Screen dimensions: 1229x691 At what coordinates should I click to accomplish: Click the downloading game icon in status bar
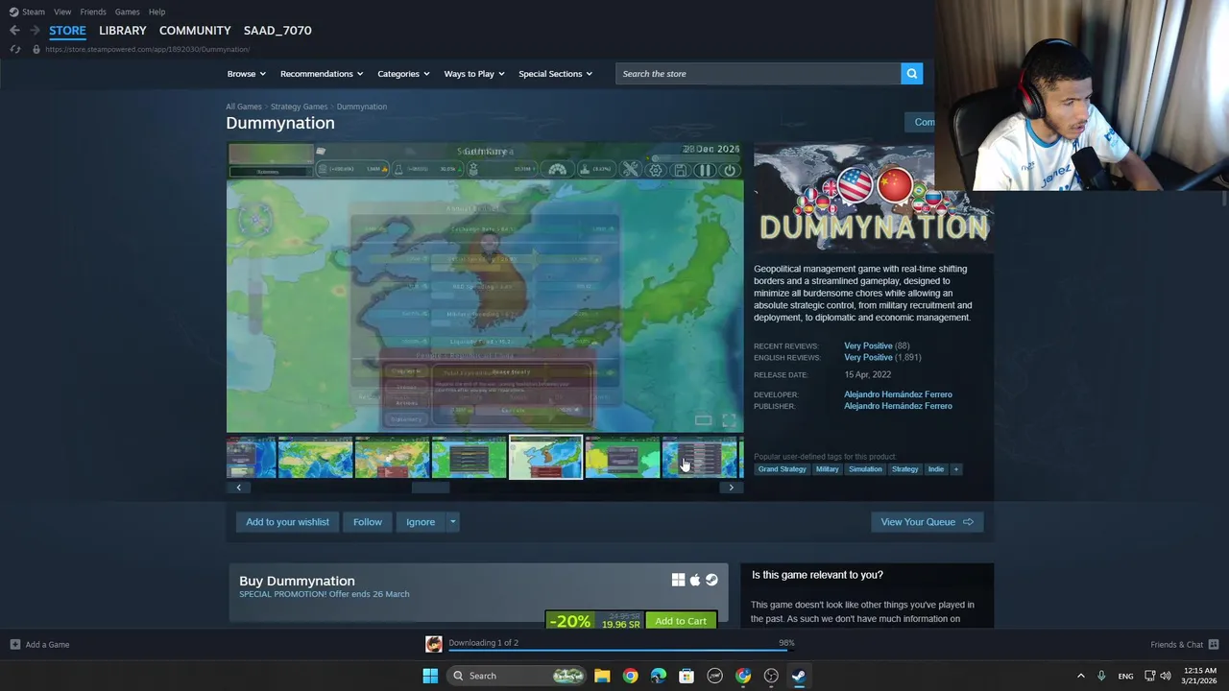pos(434,644)
